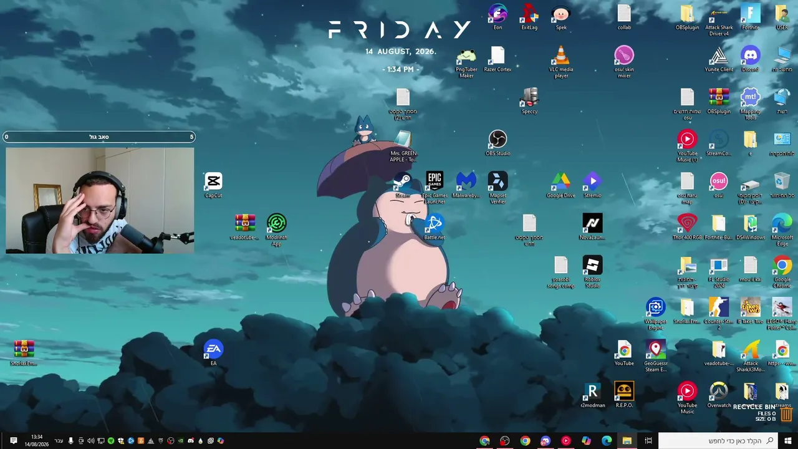Image resolution: width=798 pixels, height=449 pixels.
Task: Launch Roblox Studio desktop icon
Action: (x=592, y=272)
